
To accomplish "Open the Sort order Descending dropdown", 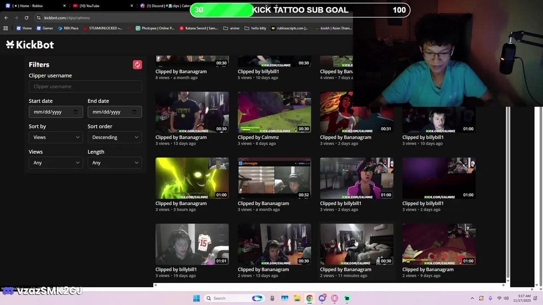I will click(115, 137).
